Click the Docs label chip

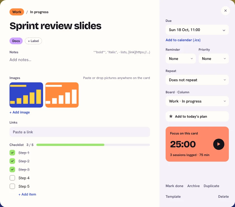click(16, 41)
